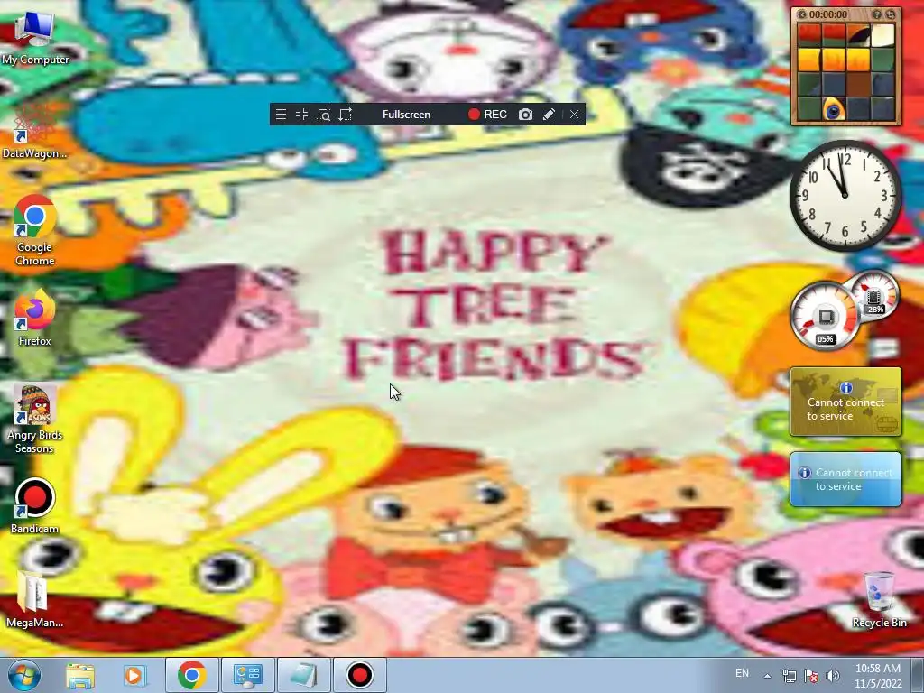Open the network status tray icon

(x=789, y=676)
